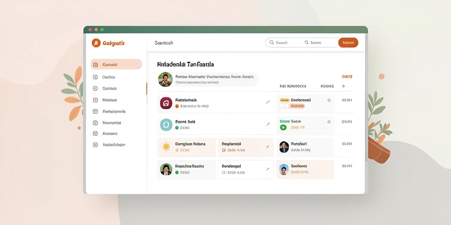Open the avatar with blue background in the peach right card
This screenshot has width=451, height=225.
tap(284, 169)
